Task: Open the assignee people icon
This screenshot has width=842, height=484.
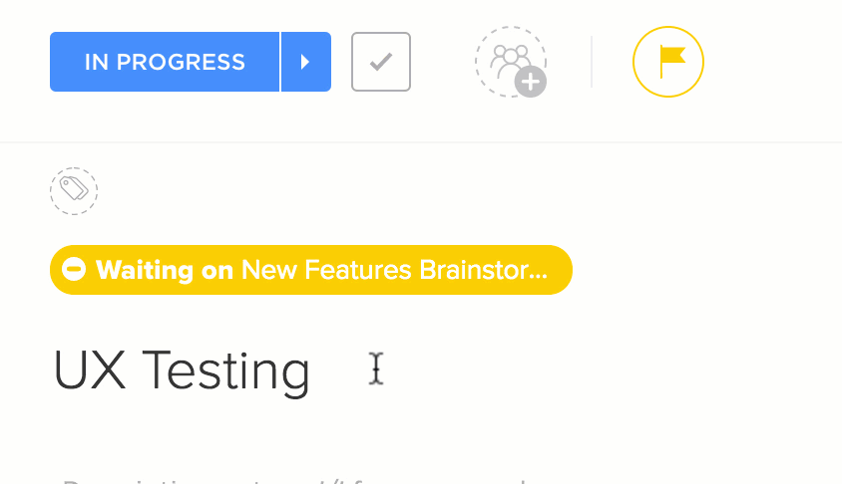Action: click(510, 61)
